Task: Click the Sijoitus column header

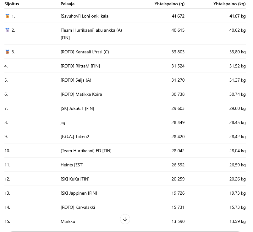Action: coord(12,4)
